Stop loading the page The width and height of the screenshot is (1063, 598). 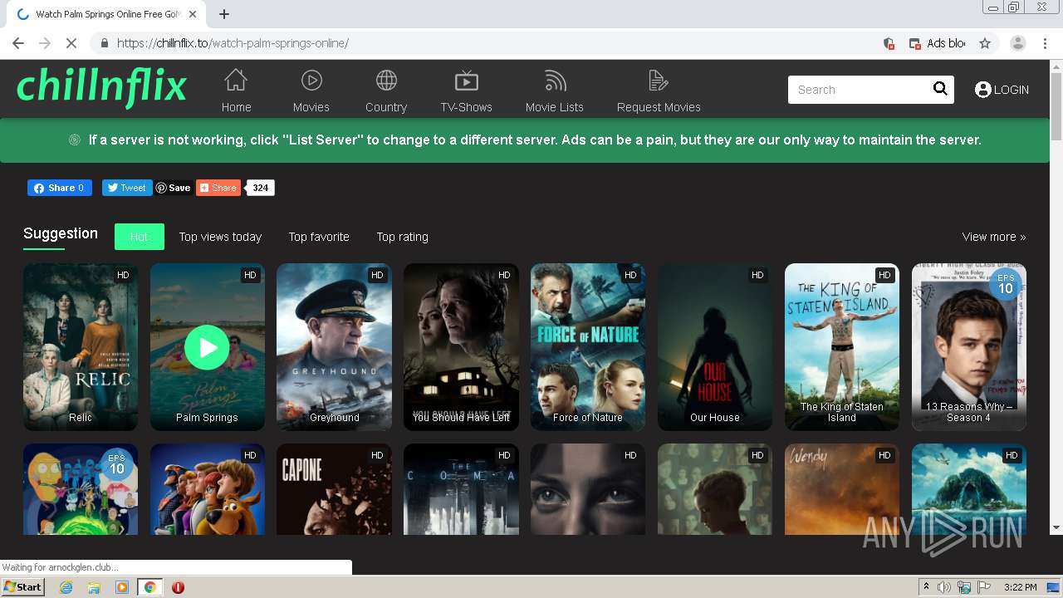(x=71, y=43)
